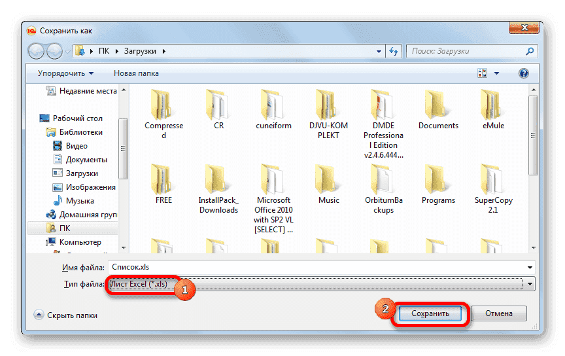Click the file list scroll down arrow
Screen dimensions: 565x356
click(534, 248)
